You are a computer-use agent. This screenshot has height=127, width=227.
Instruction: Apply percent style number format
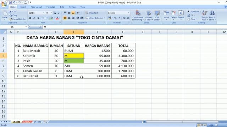point(115,18)
